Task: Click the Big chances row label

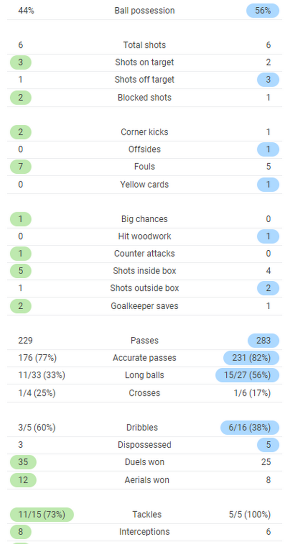Action: click(x=145, y=219)
